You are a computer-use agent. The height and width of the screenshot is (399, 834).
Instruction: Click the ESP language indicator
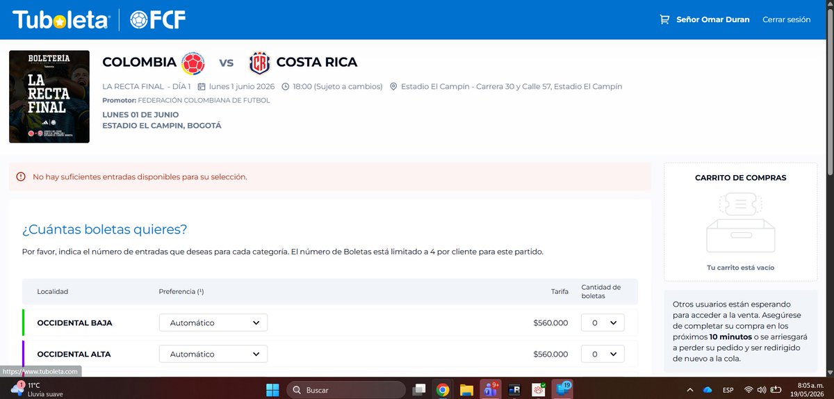pos(729,390)
